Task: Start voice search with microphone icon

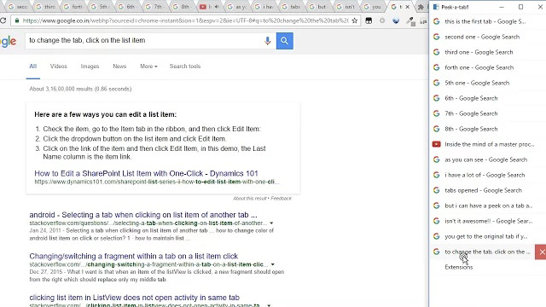Action: point(267,41)
